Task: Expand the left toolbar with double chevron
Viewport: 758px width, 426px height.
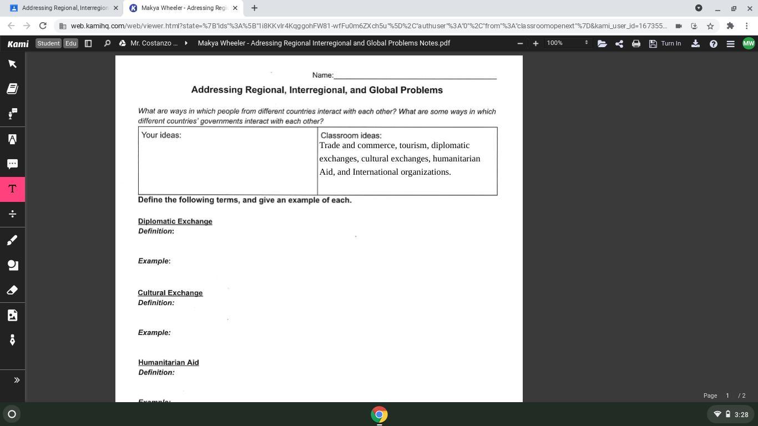Action: 16,380
